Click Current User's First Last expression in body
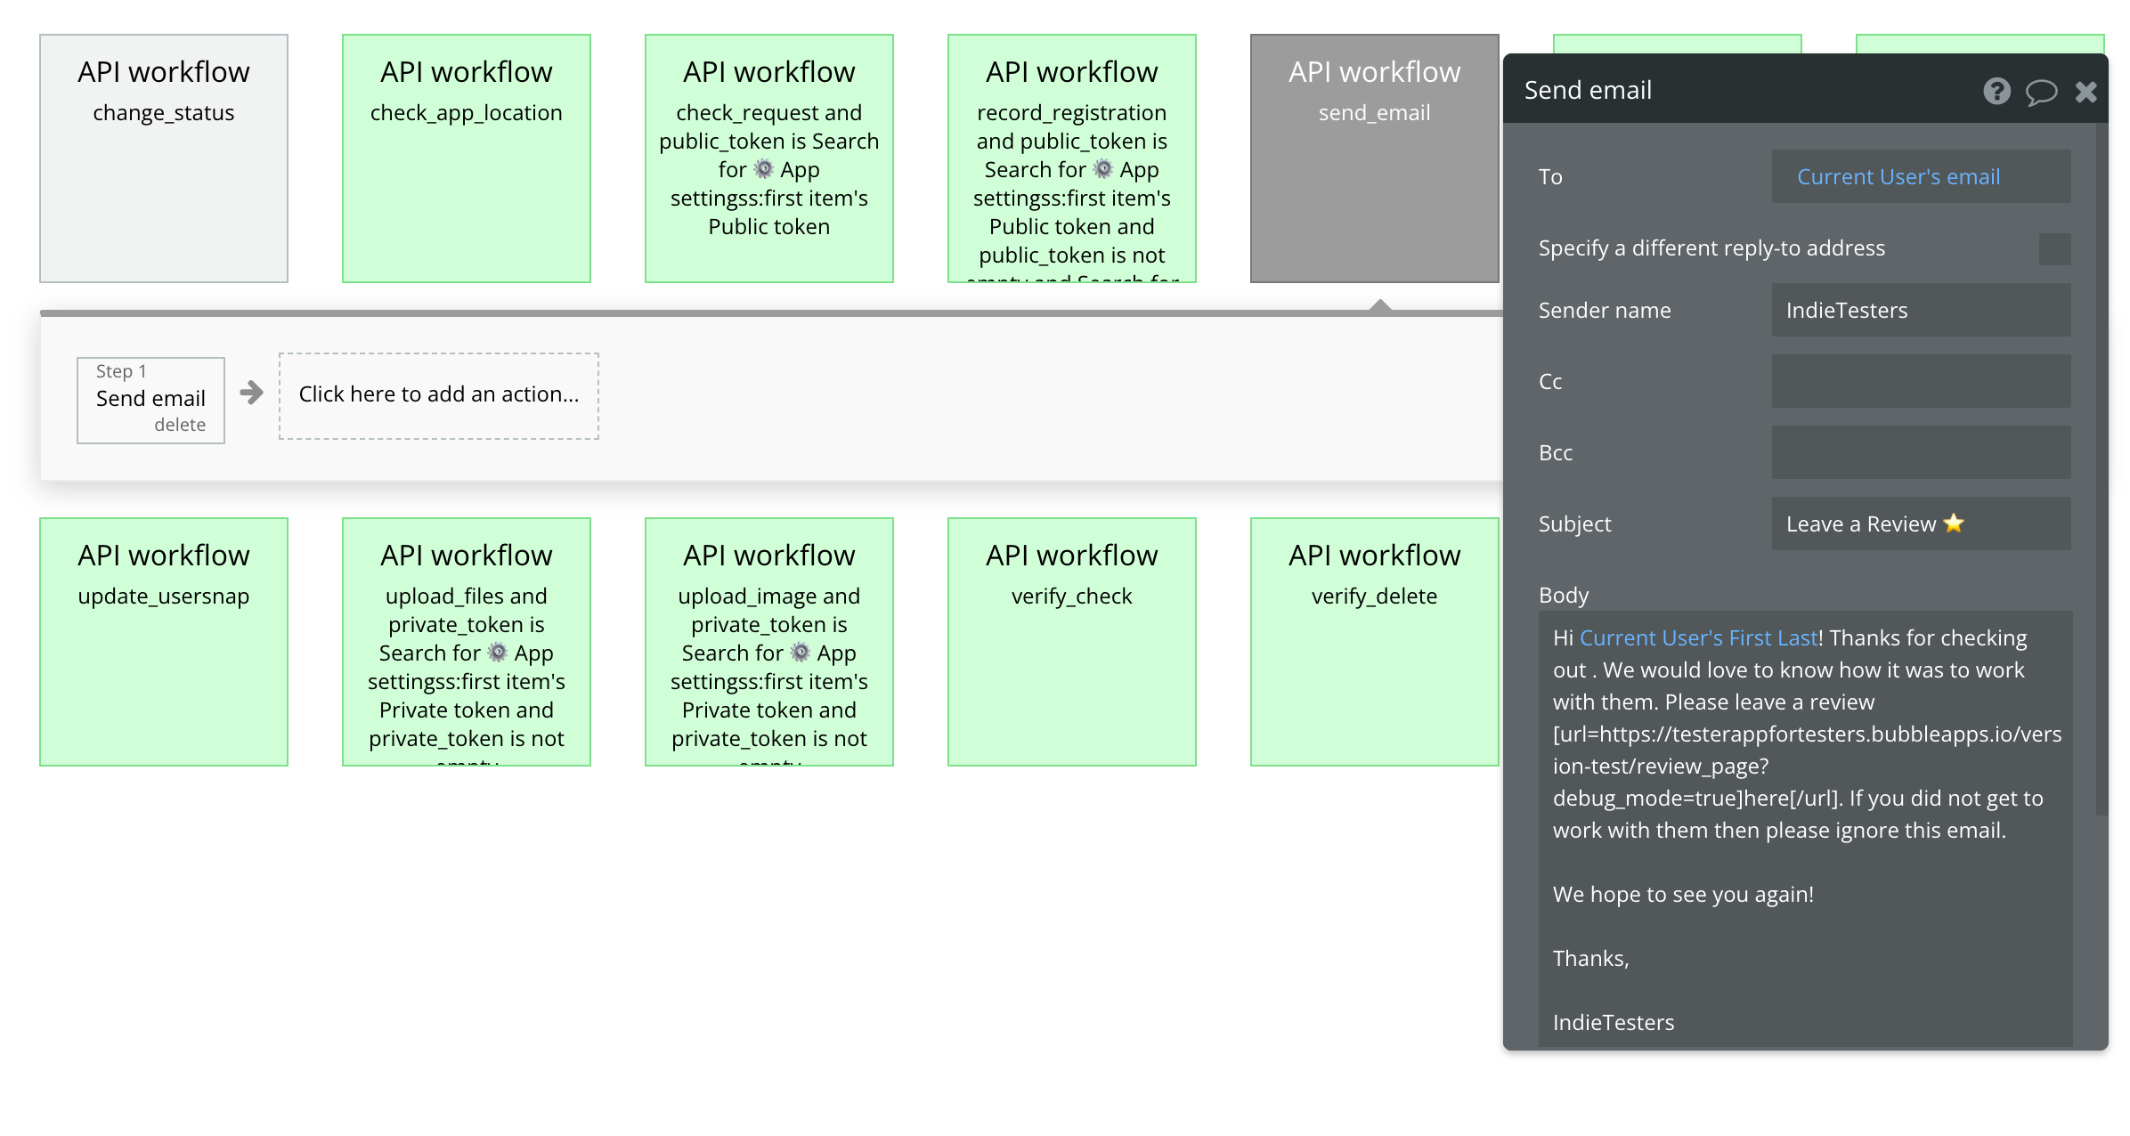2130x1136 pixels. coord(1697,637)
